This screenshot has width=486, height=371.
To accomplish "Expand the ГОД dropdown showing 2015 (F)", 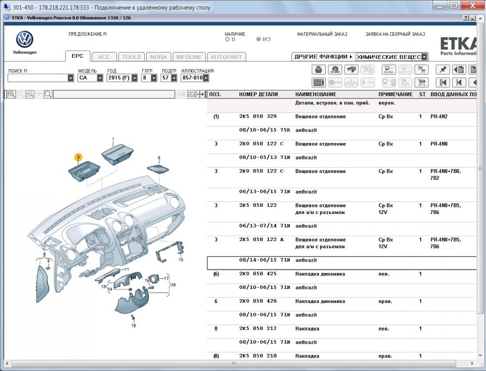I will click(x=134, y=78).
